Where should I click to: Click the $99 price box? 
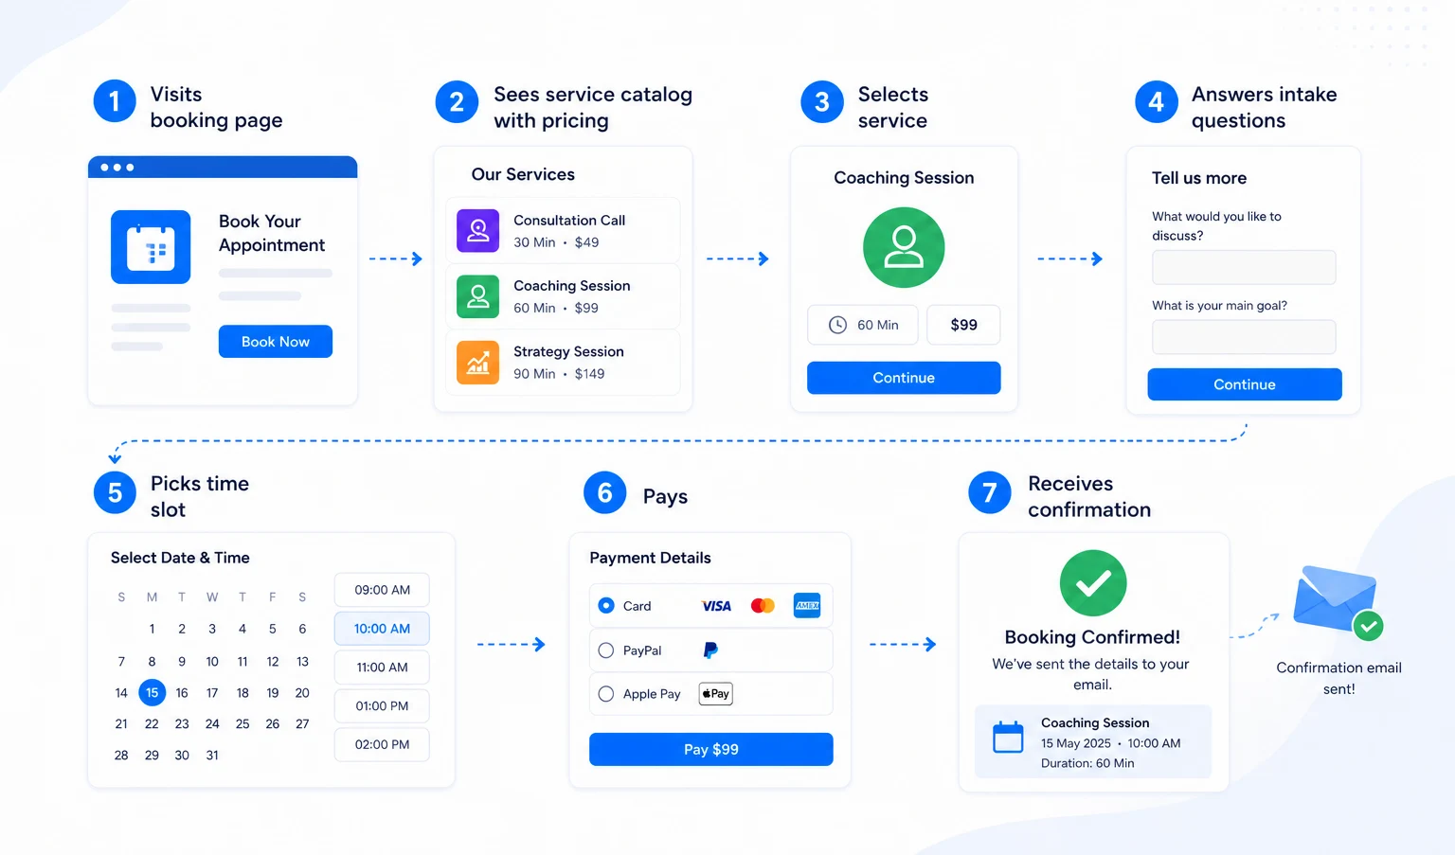[963, 325]
